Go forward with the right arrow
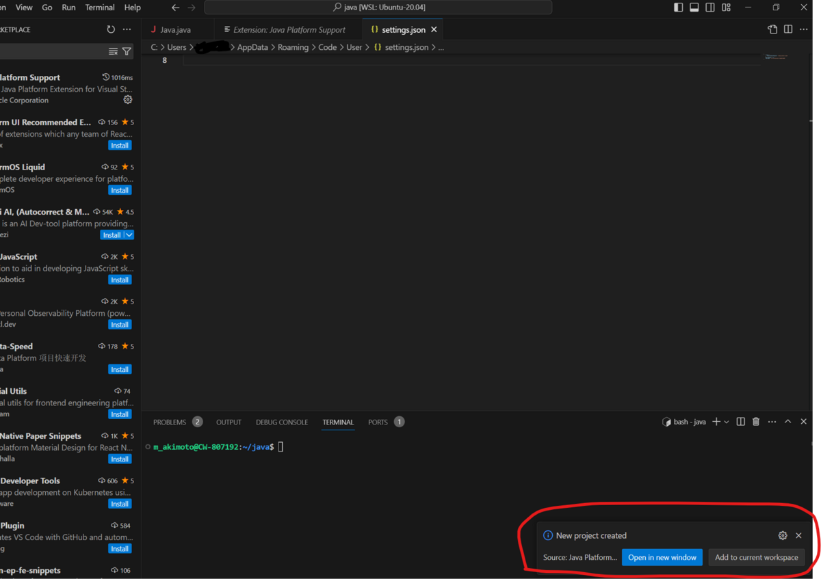Screen dimensions: 821x579 (192, 8)
